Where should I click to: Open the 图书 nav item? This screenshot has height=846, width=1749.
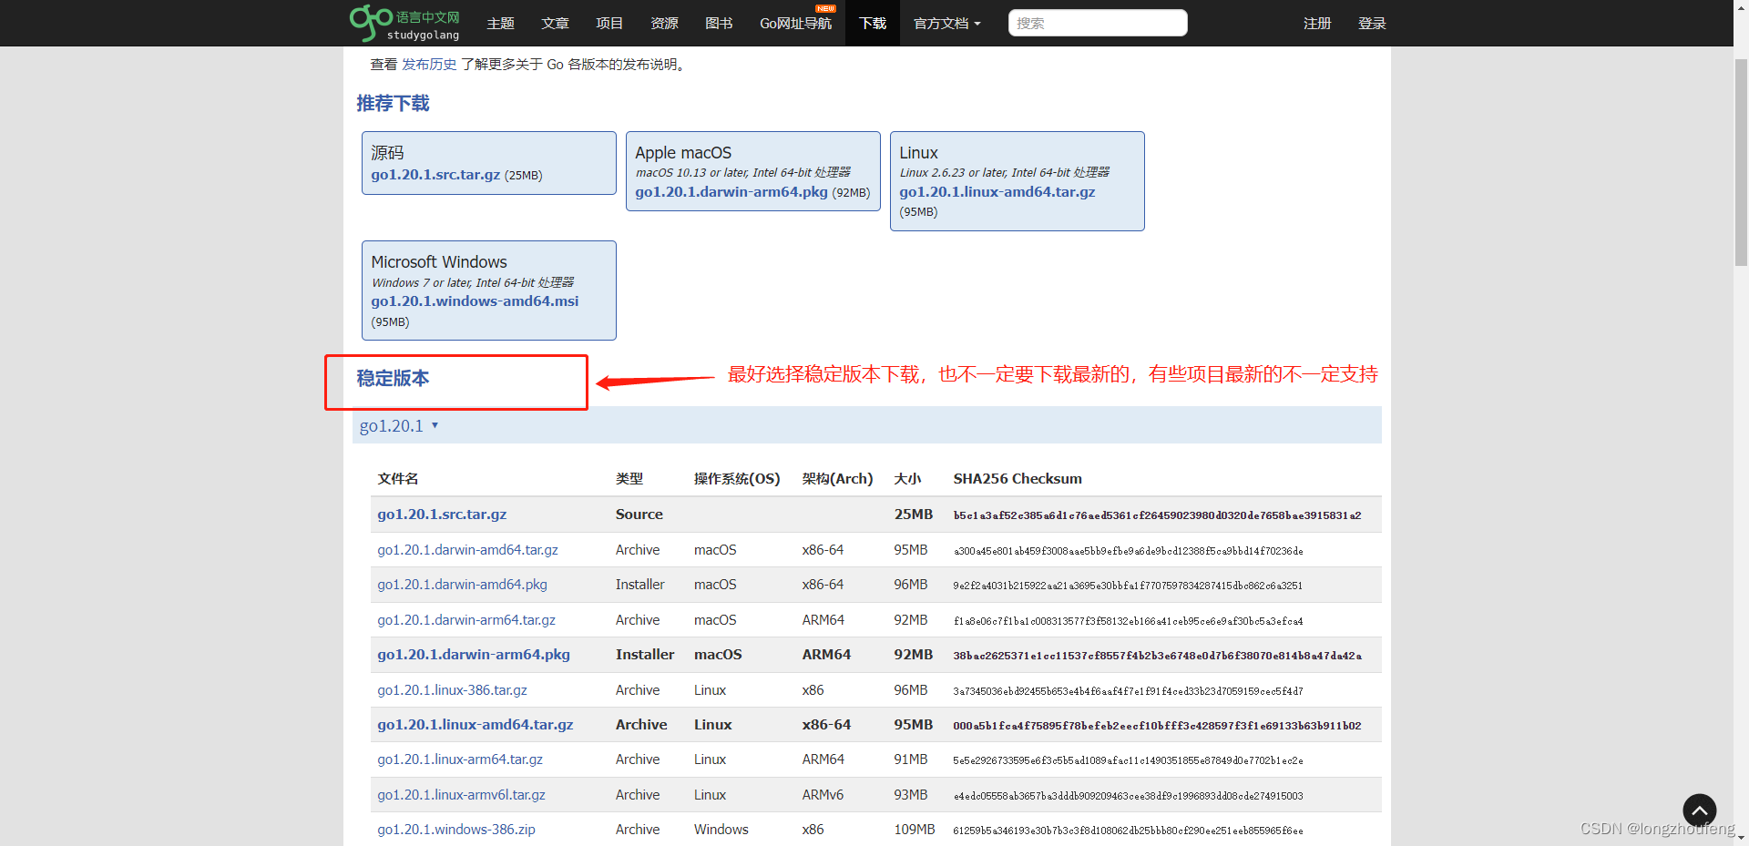click(x=719, y=23)
